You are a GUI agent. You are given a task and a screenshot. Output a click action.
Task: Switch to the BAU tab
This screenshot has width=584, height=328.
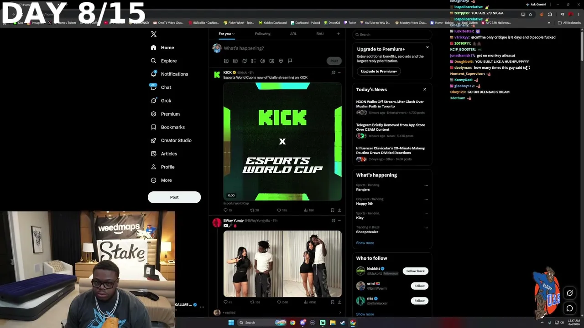click(320, 34)
